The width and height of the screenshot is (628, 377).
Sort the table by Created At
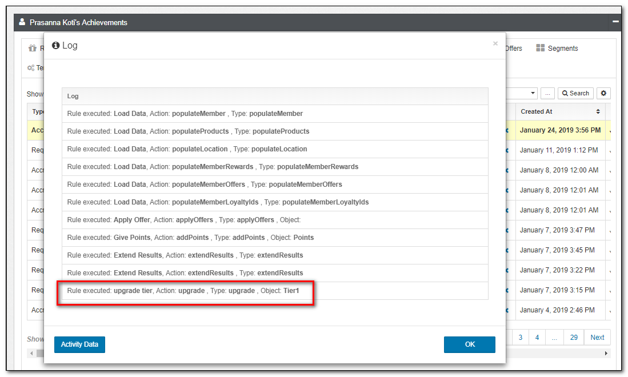point(559,111)
